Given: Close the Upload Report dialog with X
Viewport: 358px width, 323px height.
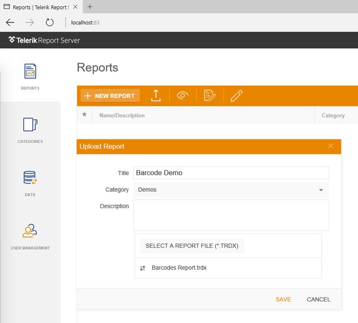Looking at the screenshot, I should (x=330, y=146).
